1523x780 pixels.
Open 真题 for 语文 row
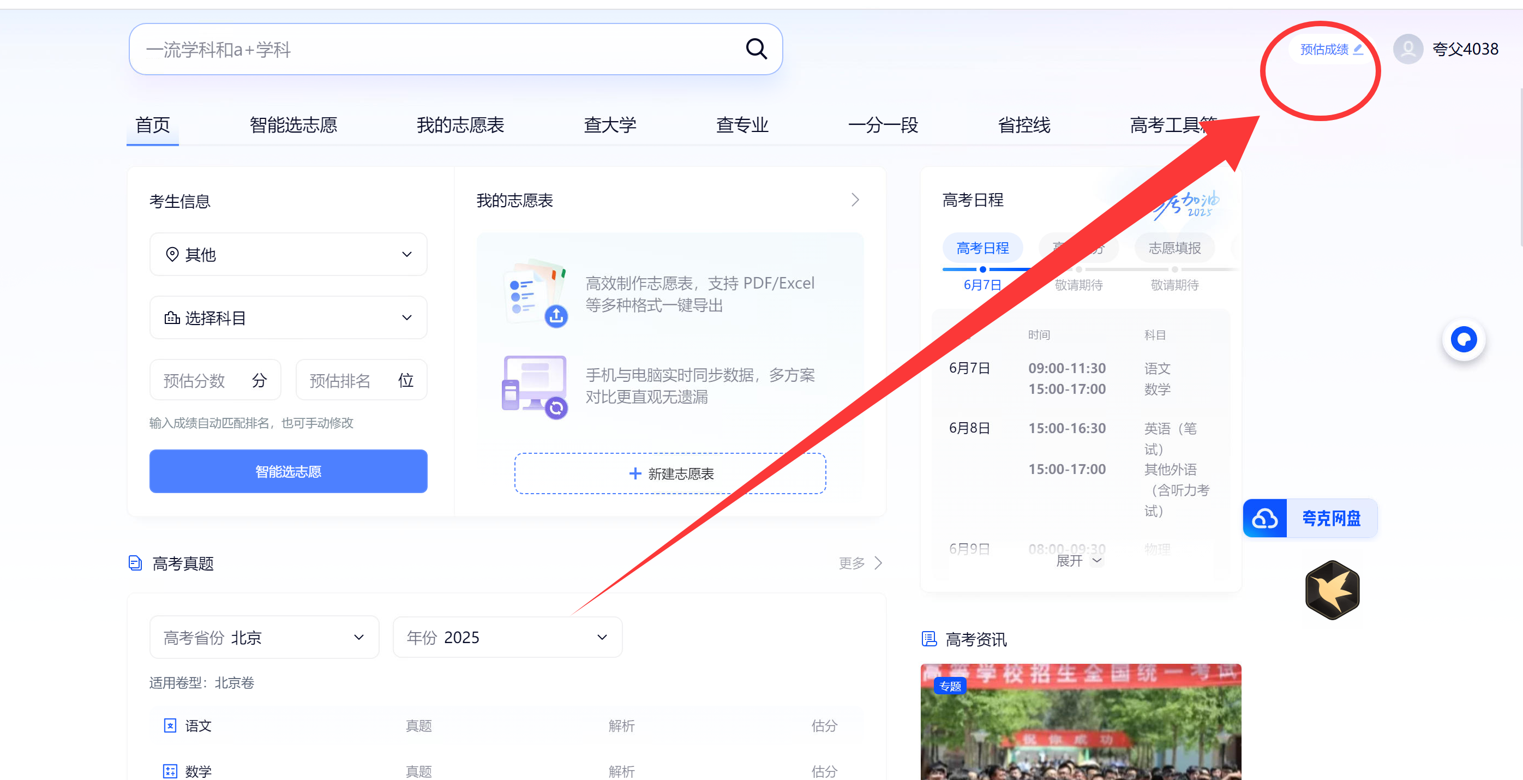[418, 725]
